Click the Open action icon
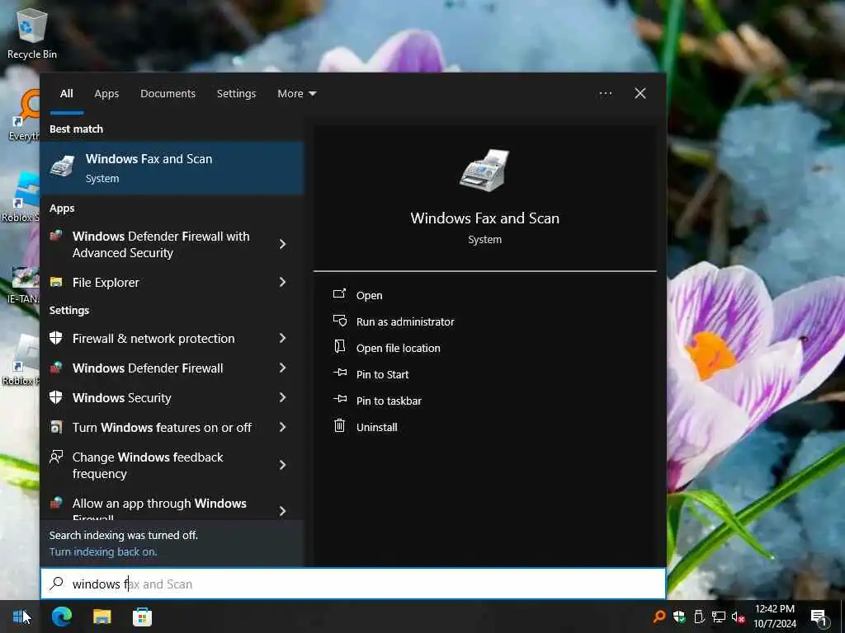 pos(339,294)
